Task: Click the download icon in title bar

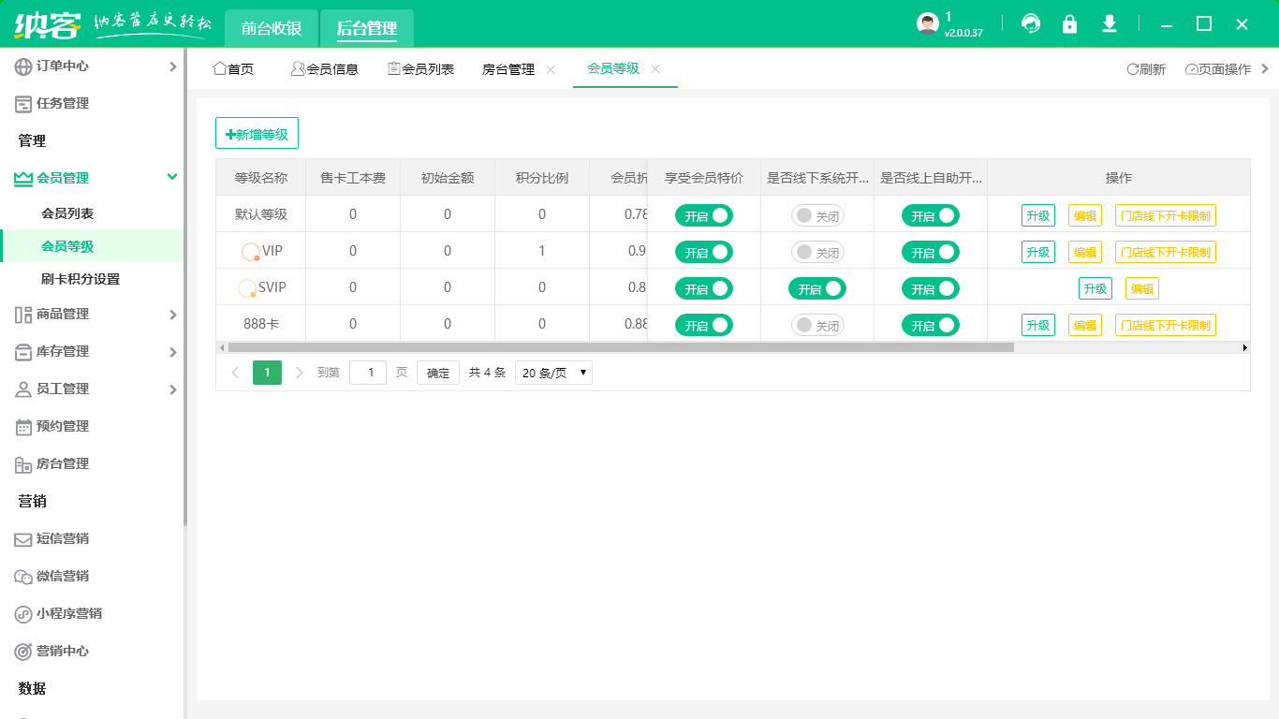Action: click(x=1110, y=24)
